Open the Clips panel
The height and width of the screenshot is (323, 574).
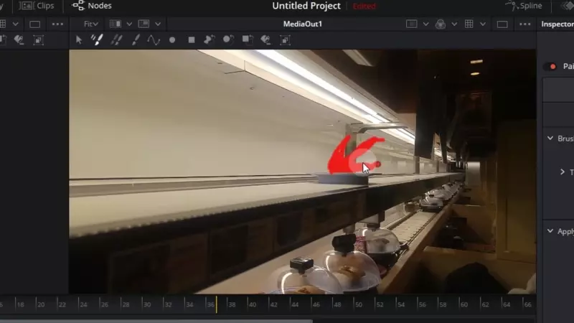coord(37,6)
